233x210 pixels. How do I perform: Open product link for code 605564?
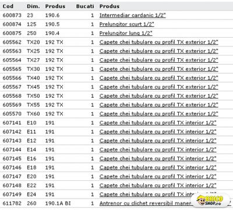pos(158,60)
